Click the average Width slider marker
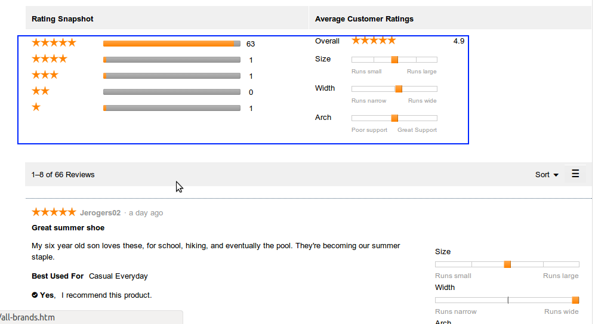This screenshot has height=324, width=595. click(399, 89)
